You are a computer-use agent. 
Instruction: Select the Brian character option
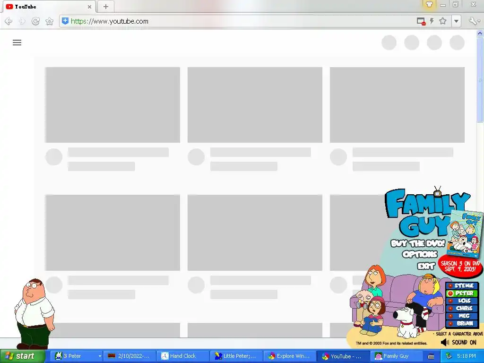(462, 323)
